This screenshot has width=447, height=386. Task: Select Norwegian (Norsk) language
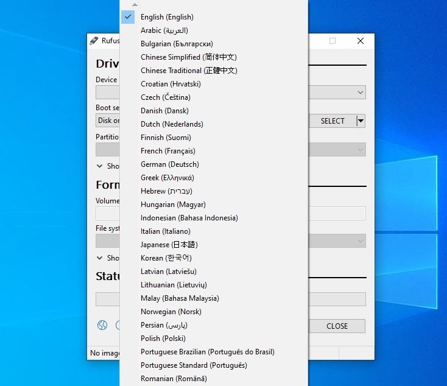click(x=214, y=312)
